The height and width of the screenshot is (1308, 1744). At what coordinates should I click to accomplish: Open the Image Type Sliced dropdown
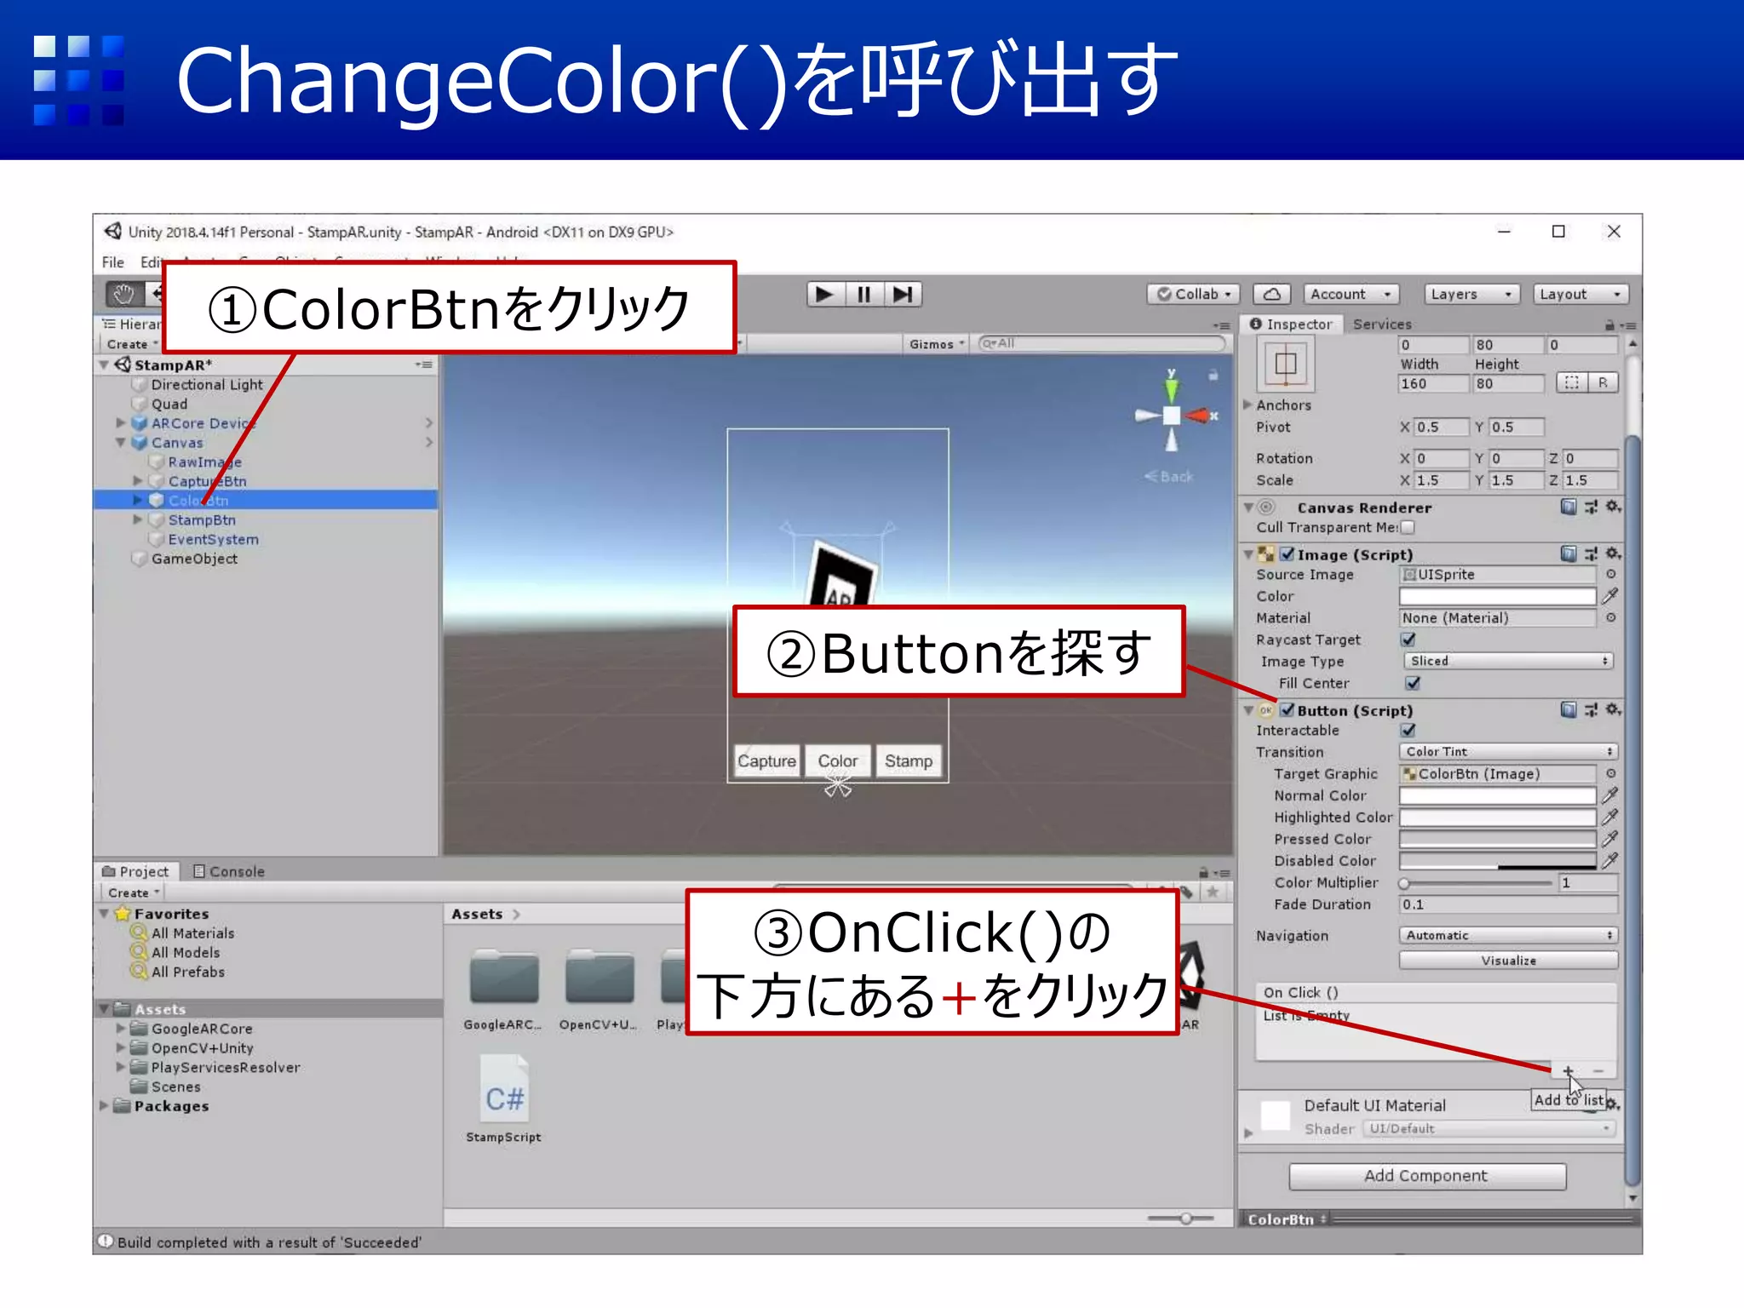point(1509,662)
